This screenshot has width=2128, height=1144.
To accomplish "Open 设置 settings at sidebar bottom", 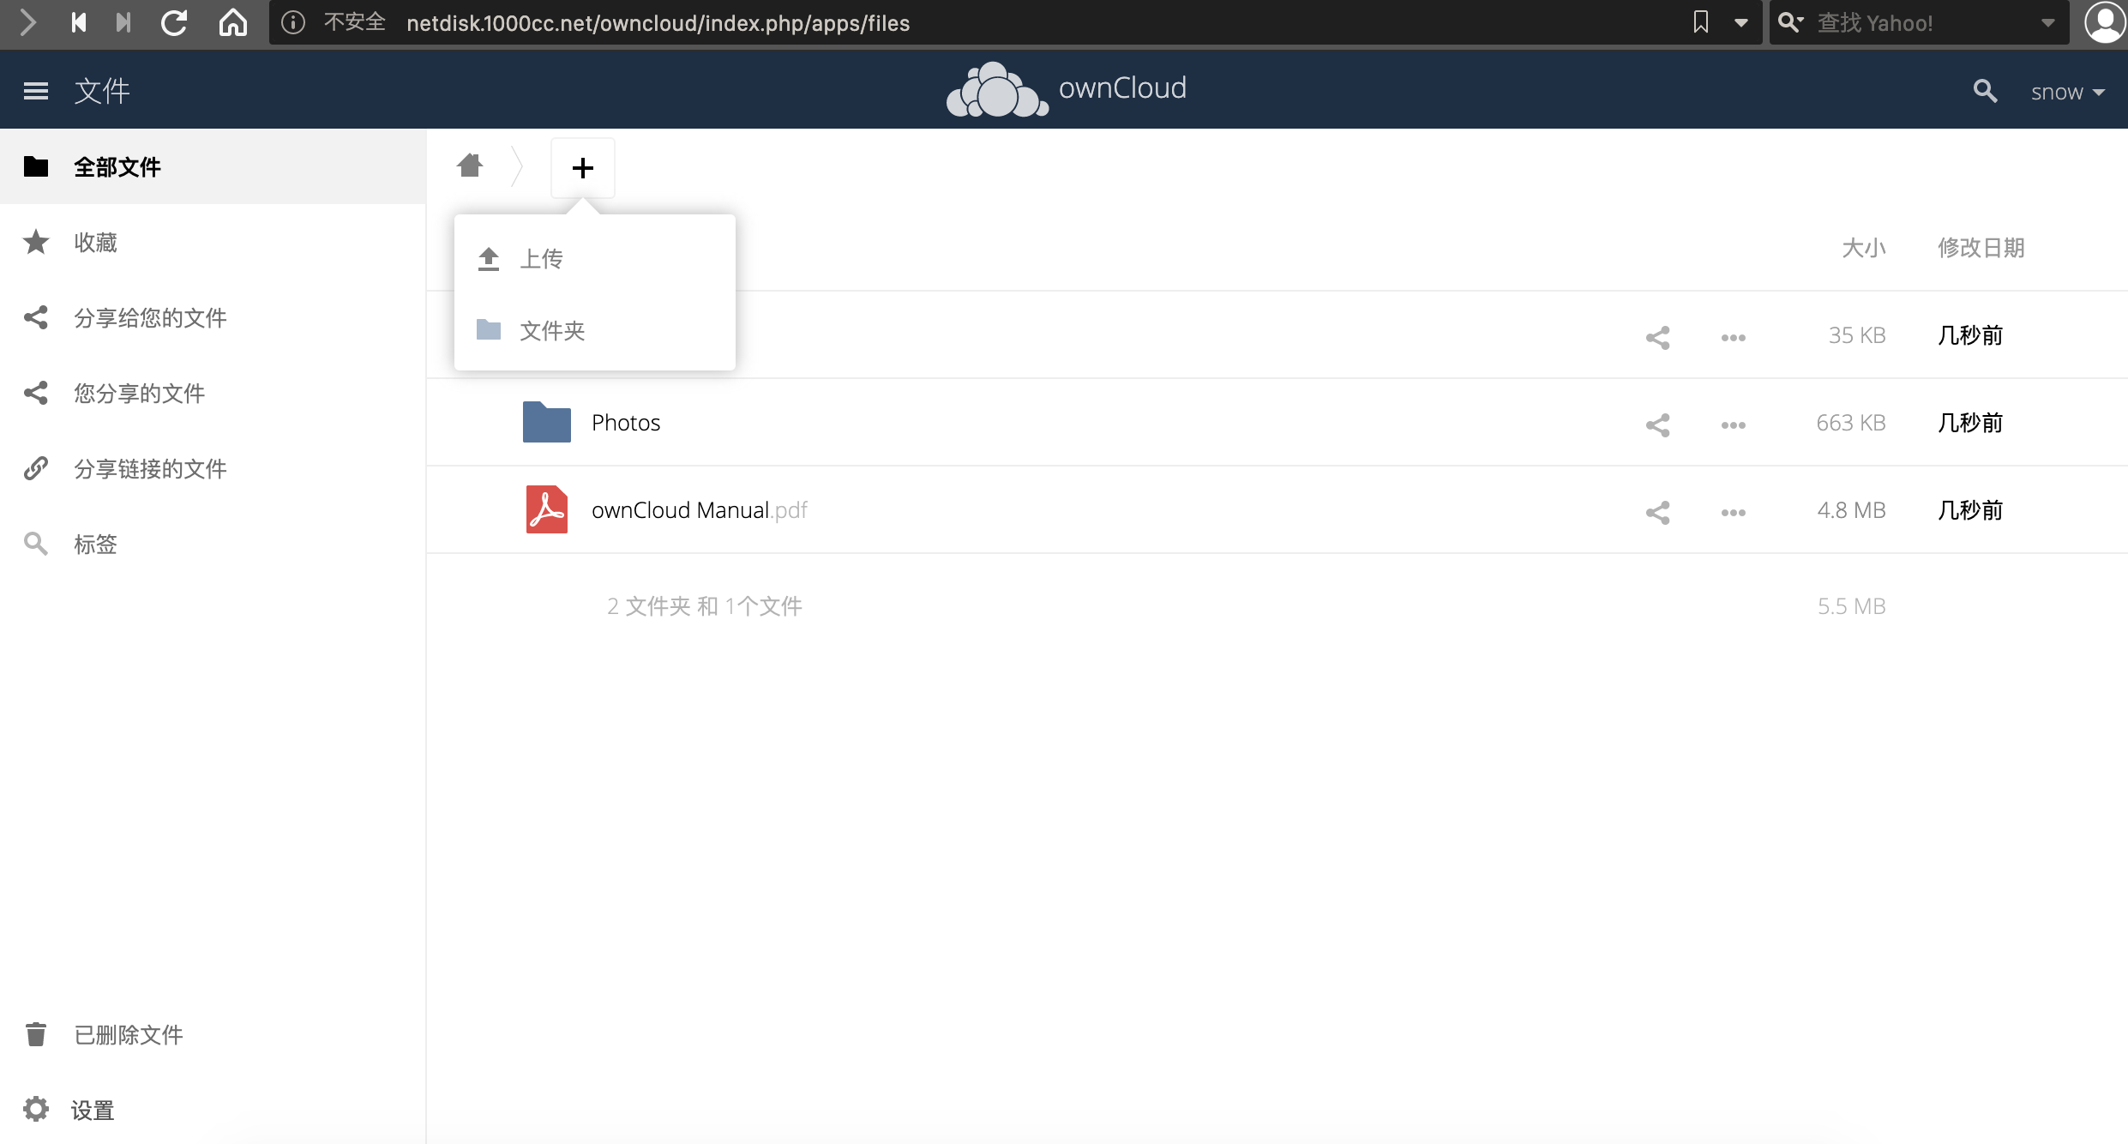I will (x=213, y=1110).
